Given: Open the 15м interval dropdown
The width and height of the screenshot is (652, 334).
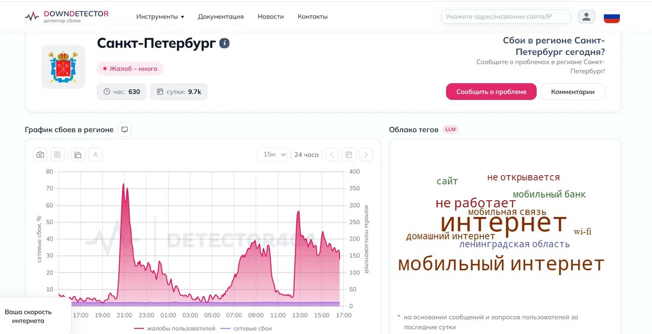Looking at the screenshot, I should 272,154.
